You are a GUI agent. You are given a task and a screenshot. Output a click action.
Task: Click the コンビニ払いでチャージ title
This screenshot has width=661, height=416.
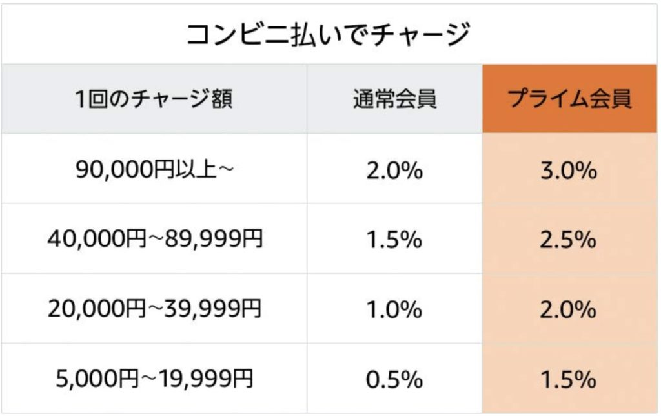click(328, 34)
